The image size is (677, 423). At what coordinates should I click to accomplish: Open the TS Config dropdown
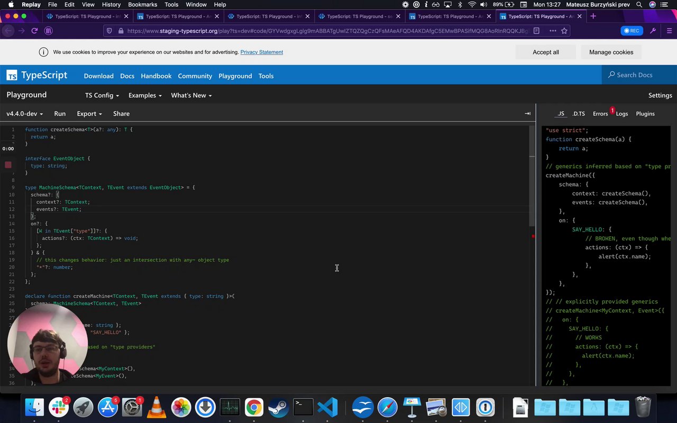click(102, 95)
